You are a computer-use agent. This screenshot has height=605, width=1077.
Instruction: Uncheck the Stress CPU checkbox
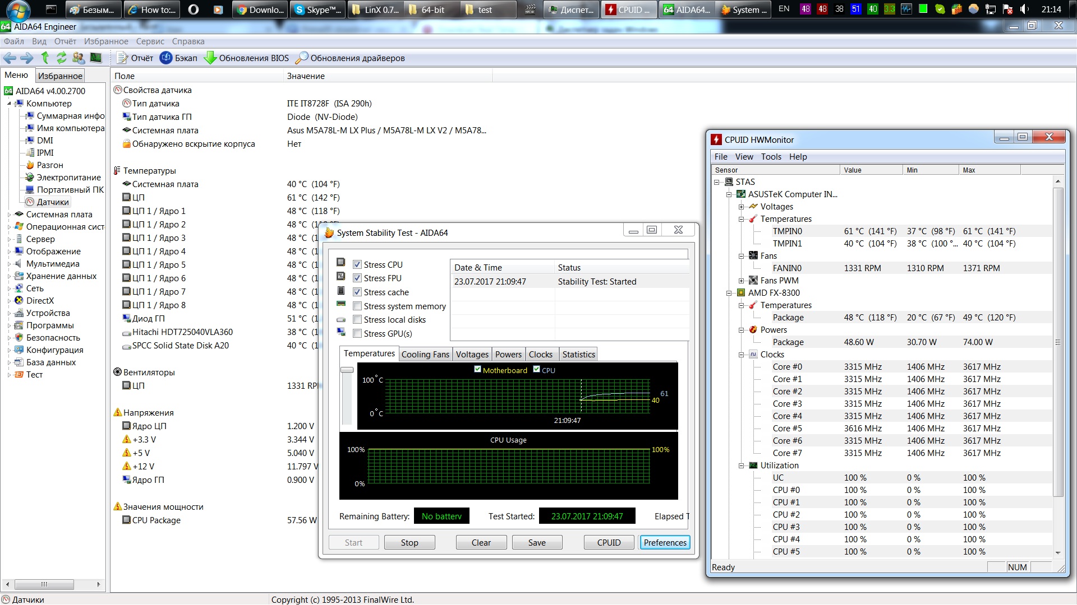[x=357, y=264]
